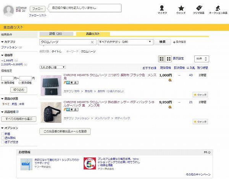This screenshot has width=229, height=179.
Task: Open the フォローリスト link
Action: pos(38,16)
